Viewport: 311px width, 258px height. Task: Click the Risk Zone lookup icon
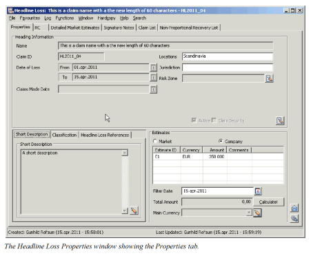tap(269, 78)
